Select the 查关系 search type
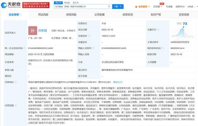The image size is (198, 126). (x=75, y=2)
